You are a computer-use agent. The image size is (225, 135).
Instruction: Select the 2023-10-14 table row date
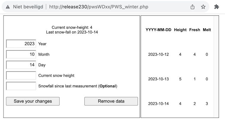[x=158, y=104]
